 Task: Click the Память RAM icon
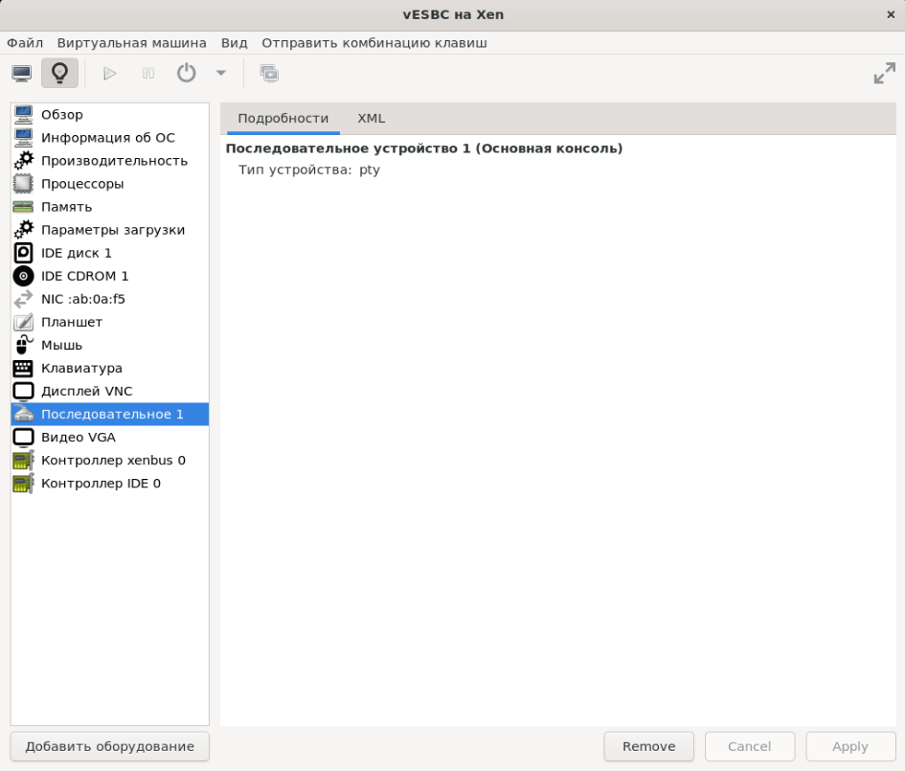click(24, 207)
